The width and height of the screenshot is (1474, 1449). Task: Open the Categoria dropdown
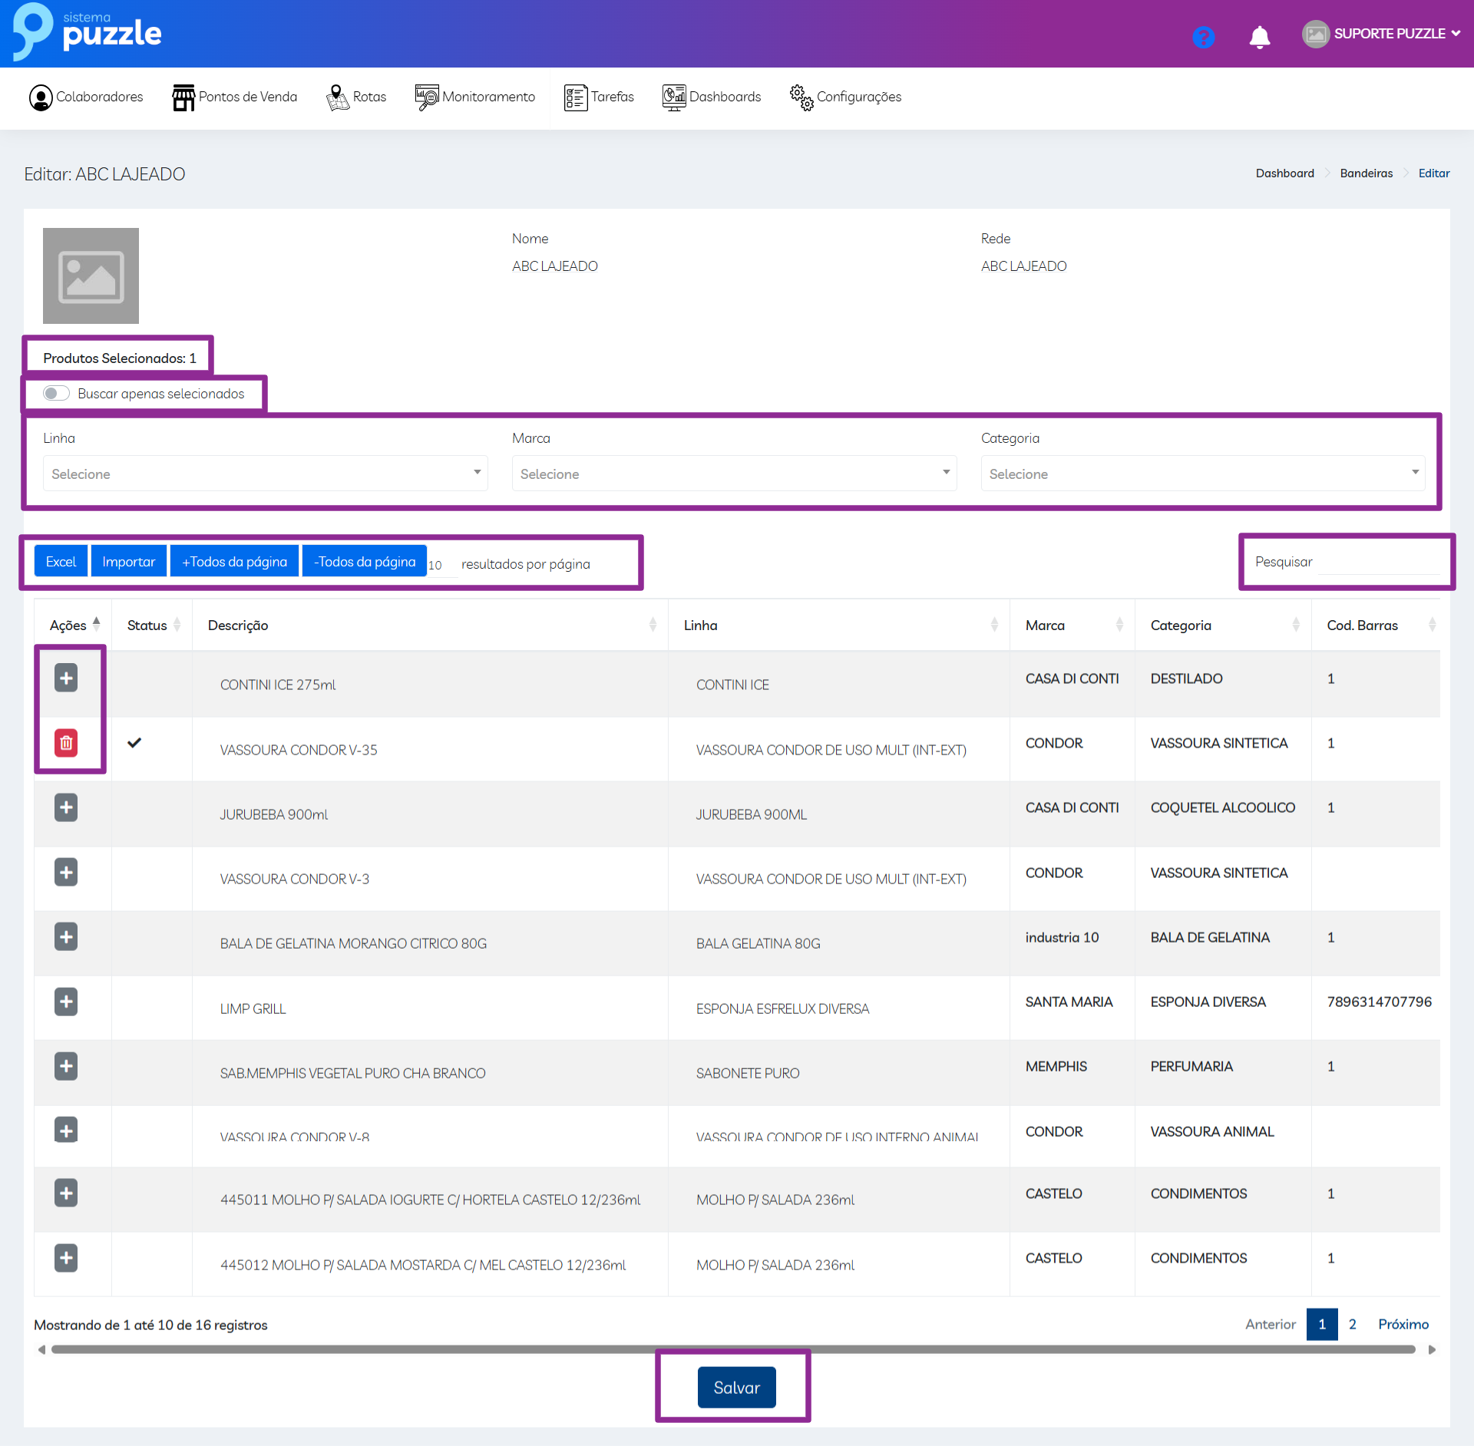[1202, 474]
